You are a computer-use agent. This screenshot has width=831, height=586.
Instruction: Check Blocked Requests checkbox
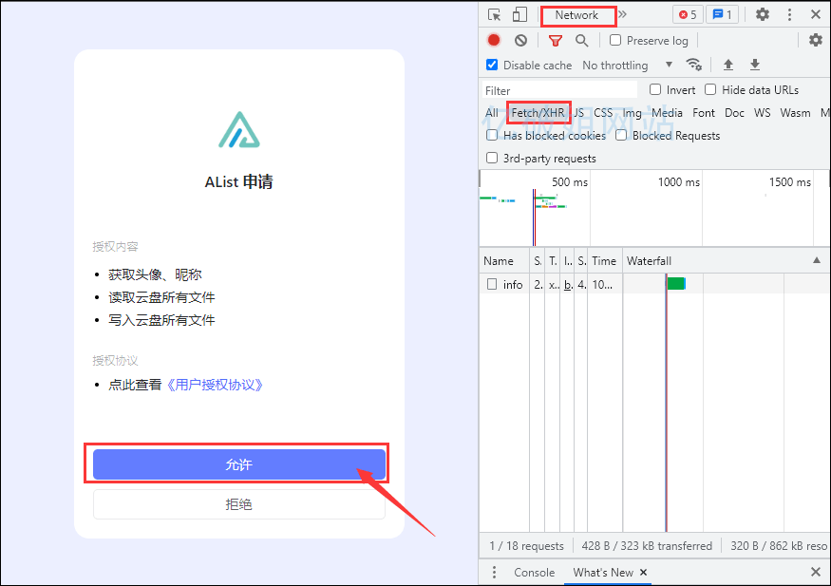click(x=620, y=135)
